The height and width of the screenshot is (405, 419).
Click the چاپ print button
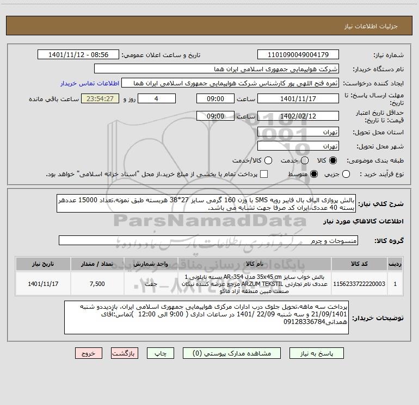click(161, 353)
